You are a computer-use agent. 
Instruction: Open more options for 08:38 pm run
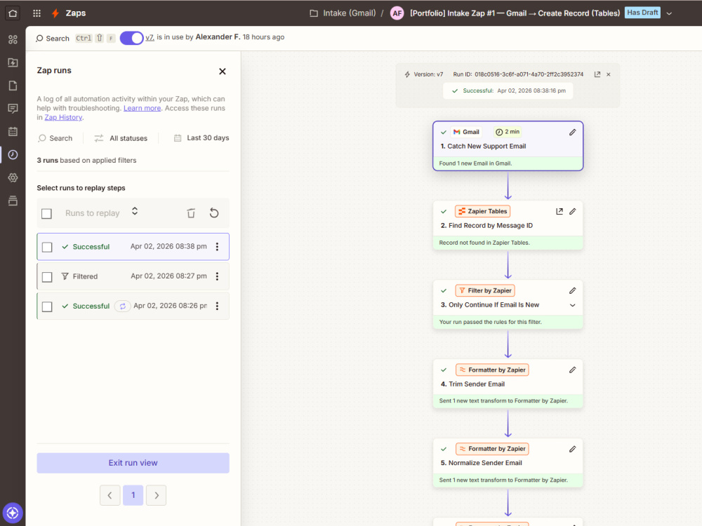(x=217, y=246)
